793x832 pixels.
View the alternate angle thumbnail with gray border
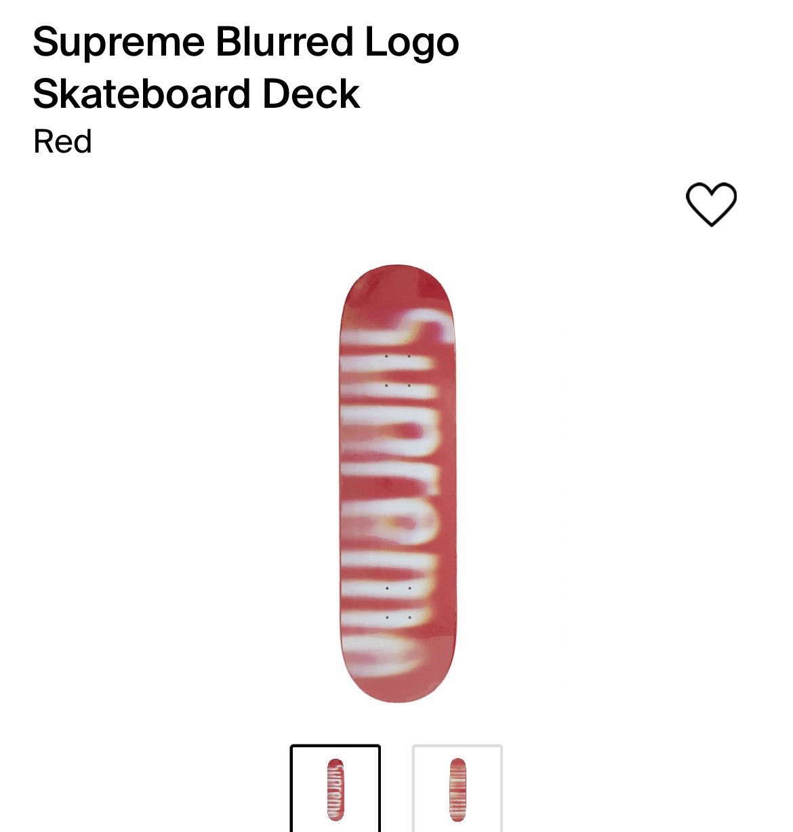pos(457,789)
